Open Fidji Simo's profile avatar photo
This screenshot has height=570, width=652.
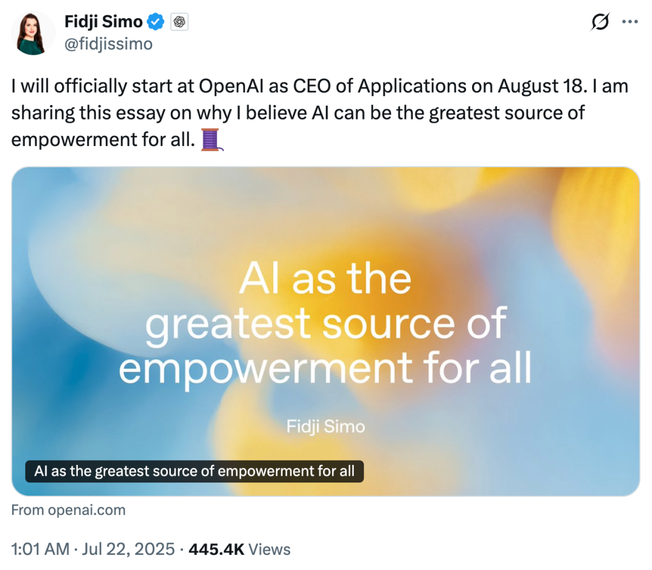(x=33, y=33)
